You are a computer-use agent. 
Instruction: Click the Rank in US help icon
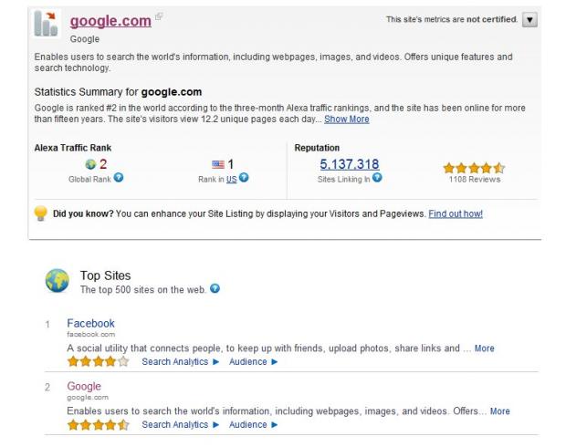pos(244,178)
